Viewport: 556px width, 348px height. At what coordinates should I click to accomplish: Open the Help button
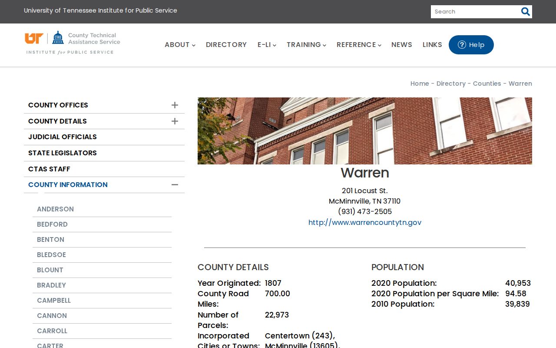[471, 45]
